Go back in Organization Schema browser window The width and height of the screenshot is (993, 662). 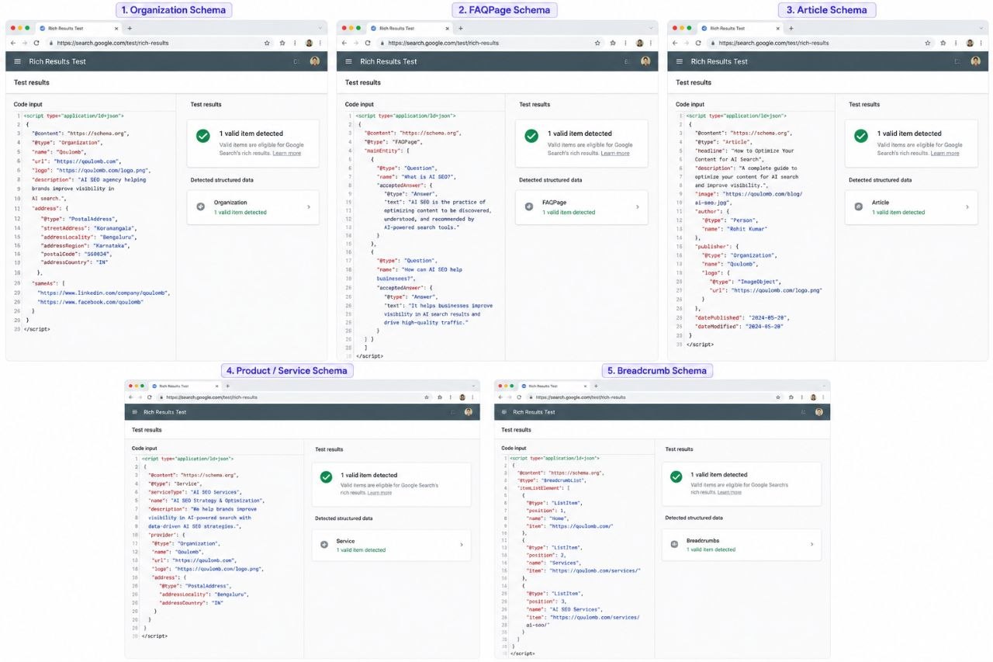click(14, 43)
